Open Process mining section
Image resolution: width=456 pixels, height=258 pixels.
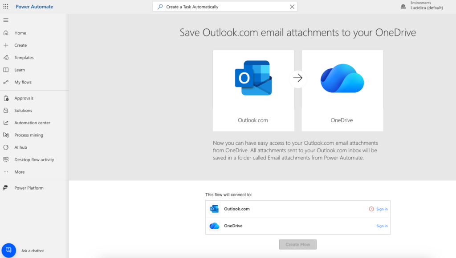[28, 135]
